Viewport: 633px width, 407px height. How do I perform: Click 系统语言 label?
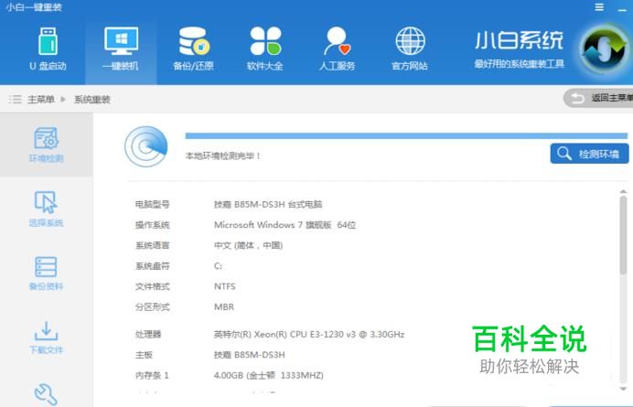152,245
